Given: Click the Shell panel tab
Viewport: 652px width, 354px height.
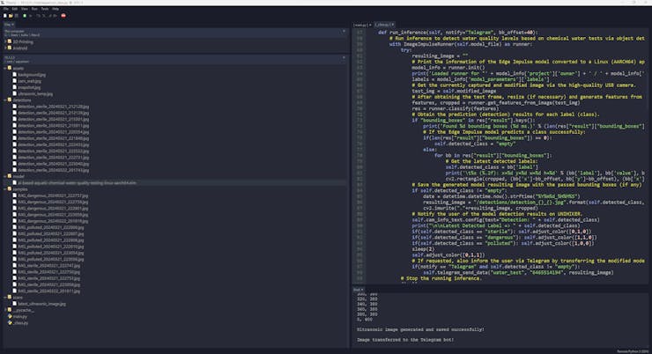Looking at the screenshot, I should tap(358, 289).
